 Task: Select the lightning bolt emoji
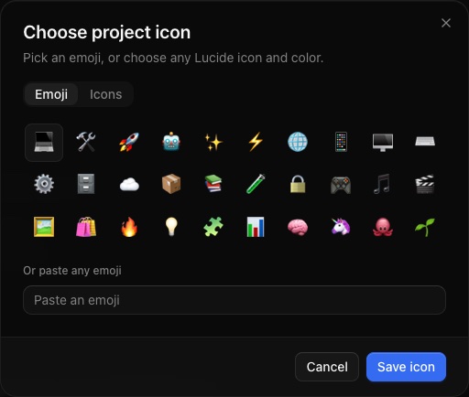click(x=256, y=142)
